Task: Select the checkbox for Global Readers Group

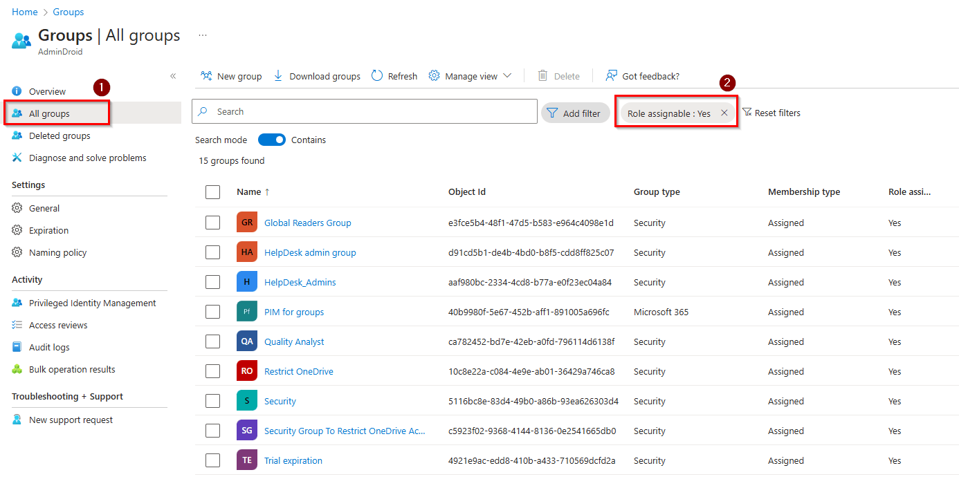Action: click(x=212, y=223)
